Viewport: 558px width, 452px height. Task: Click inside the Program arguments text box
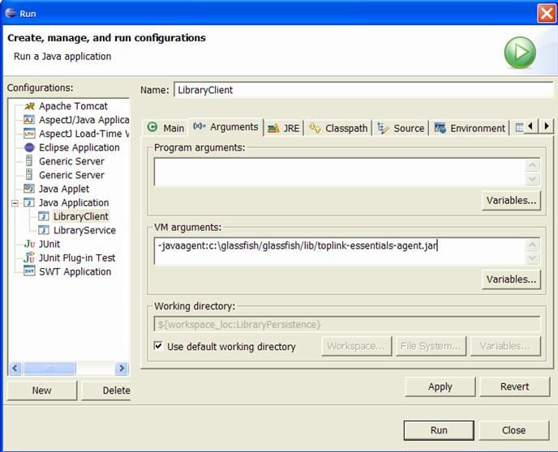339,172
